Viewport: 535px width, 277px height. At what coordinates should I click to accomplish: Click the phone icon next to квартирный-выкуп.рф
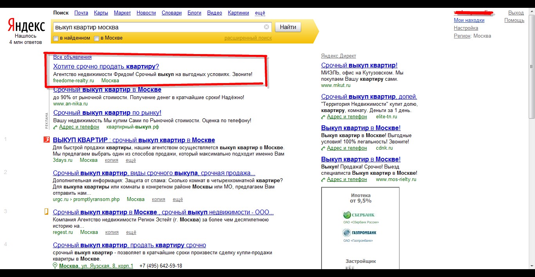(x=56, y=127)
